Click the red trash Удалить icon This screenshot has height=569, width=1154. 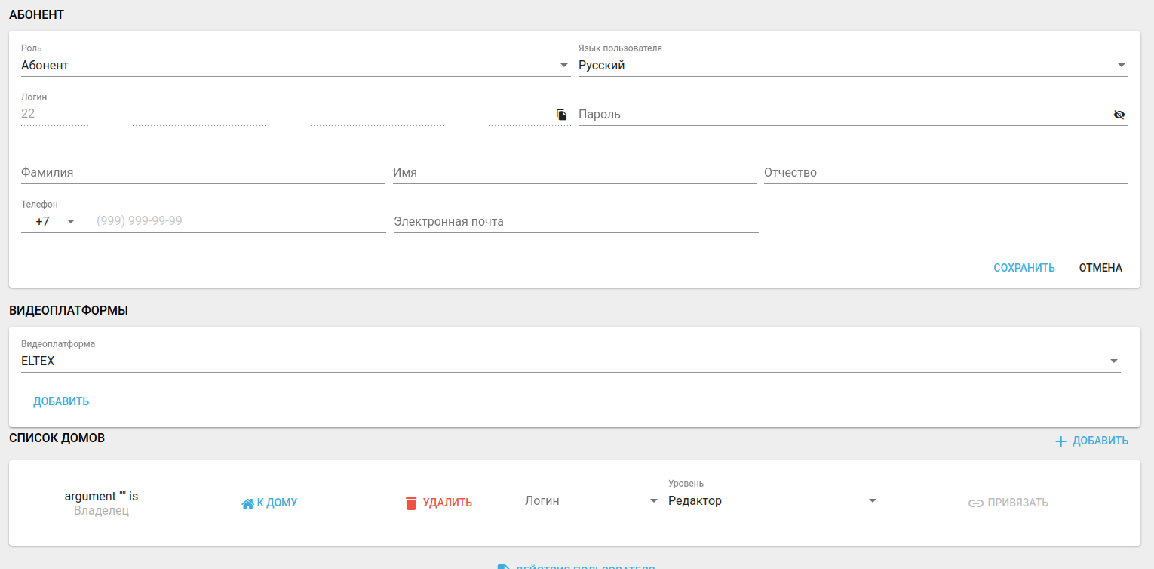coord(411,503)
